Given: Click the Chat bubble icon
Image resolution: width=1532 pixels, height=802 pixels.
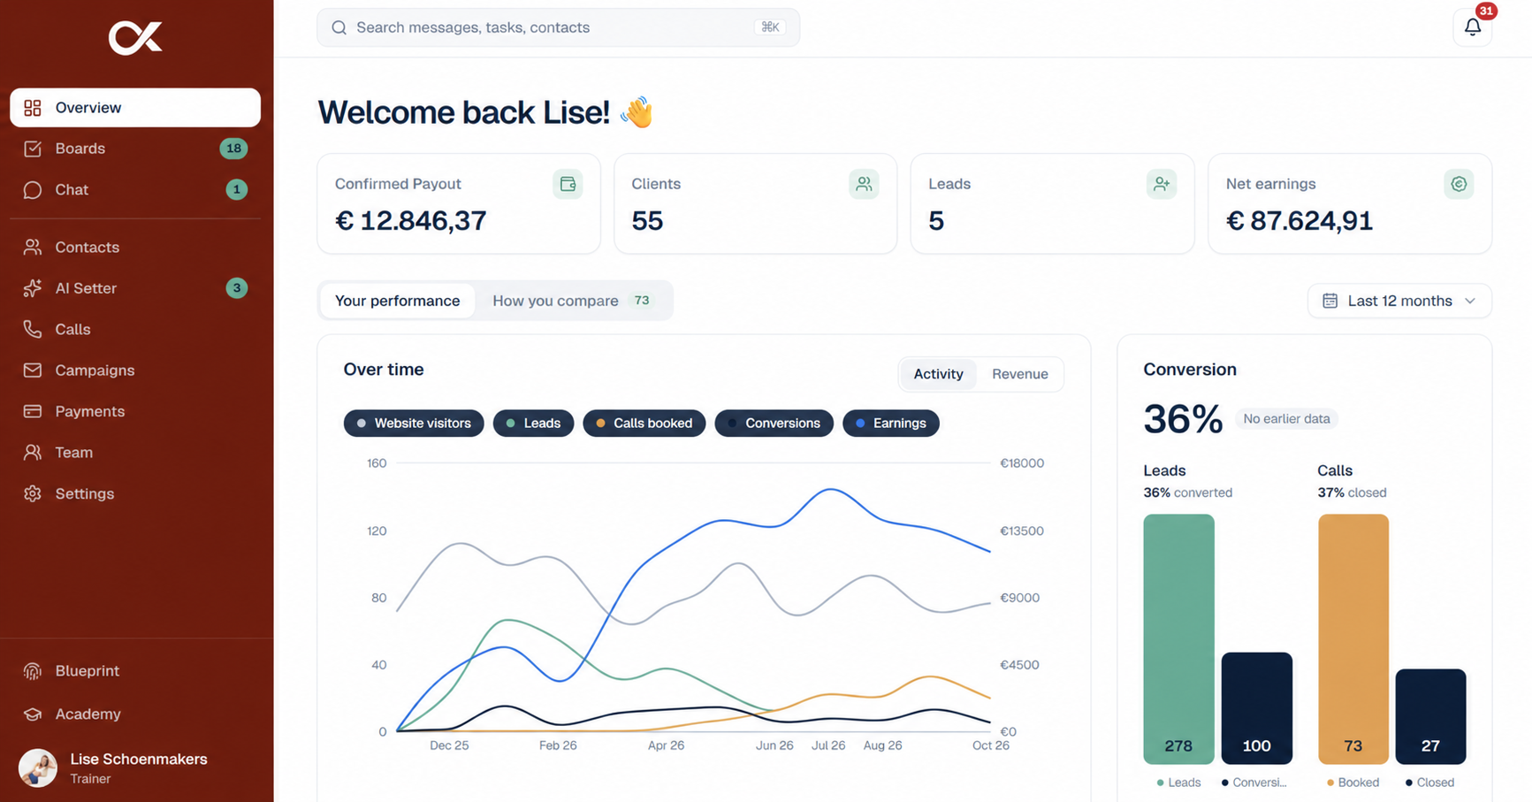Looking at the screenshot, I should point(33,189).
